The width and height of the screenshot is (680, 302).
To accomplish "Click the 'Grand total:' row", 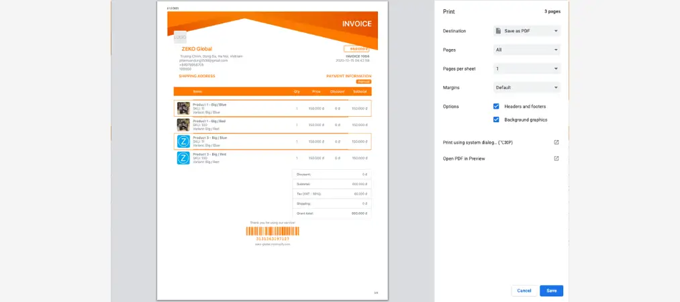I will point(332,213).
